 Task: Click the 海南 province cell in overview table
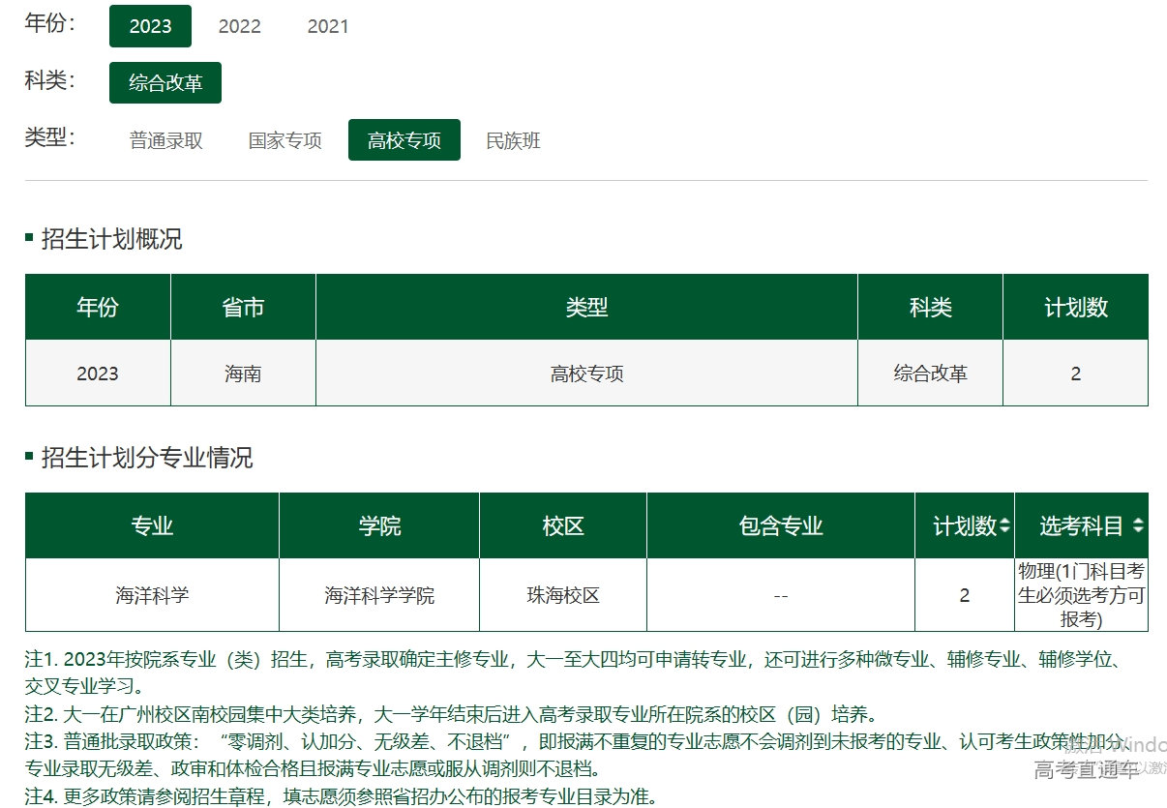[x=243, y=374]
